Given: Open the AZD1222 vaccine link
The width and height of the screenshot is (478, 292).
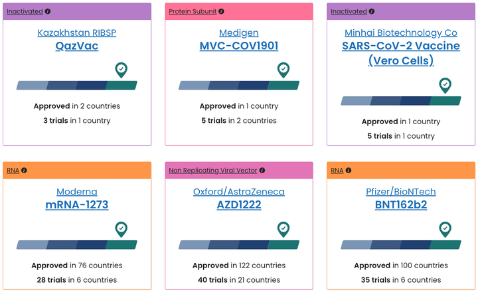Looking at the screenshot, I should 239,205.
